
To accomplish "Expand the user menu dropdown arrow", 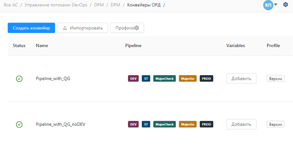I will (276, 4).
